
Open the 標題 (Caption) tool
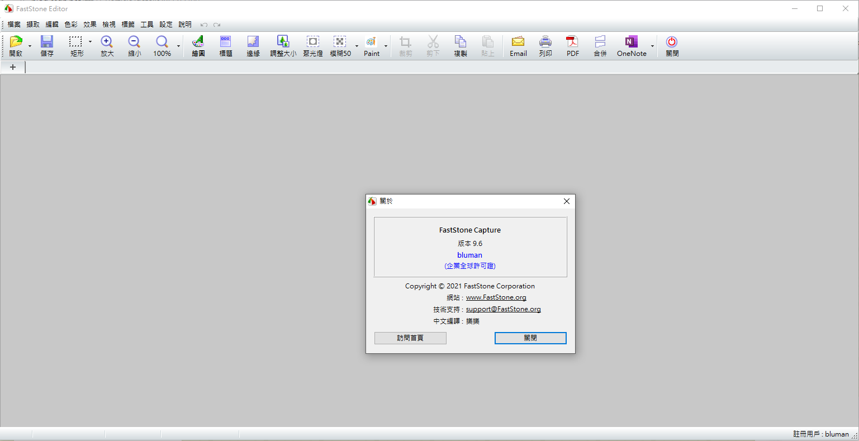click(x=226, y=42)
